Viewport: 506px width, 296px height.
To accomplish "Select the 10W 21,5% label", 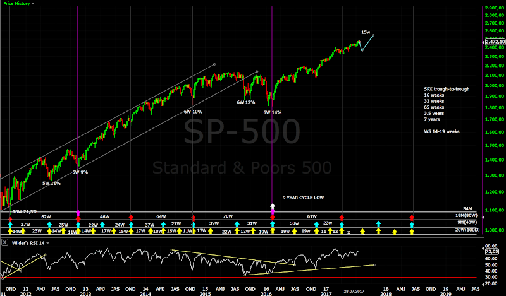I will pos(25,211).
